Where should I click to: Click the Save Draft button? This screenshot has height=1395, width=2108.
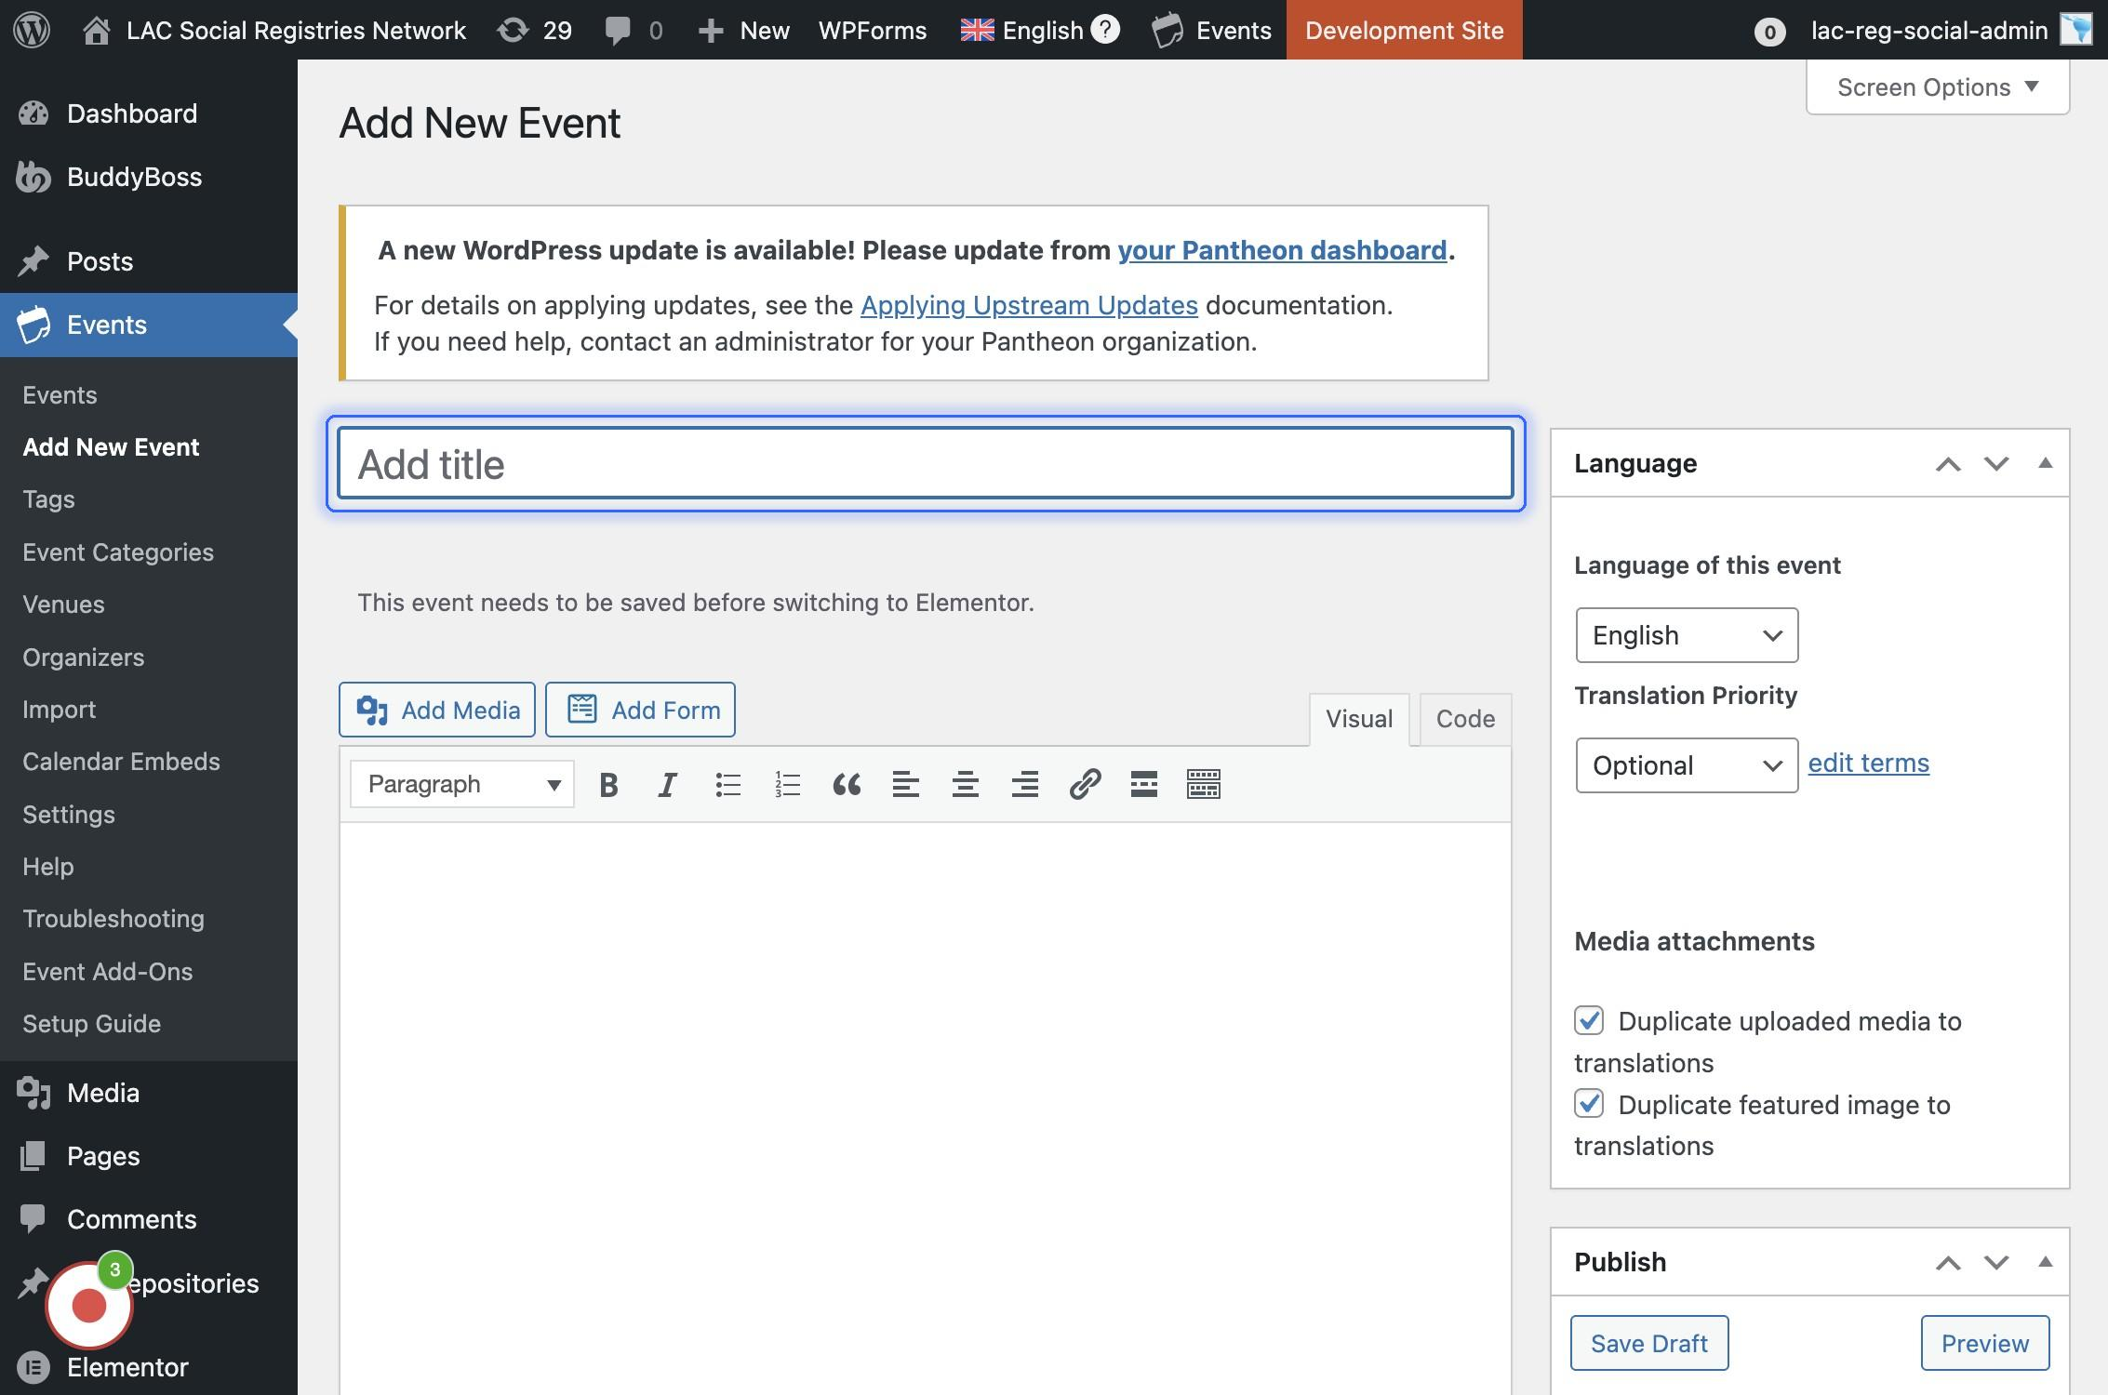1648,1343
